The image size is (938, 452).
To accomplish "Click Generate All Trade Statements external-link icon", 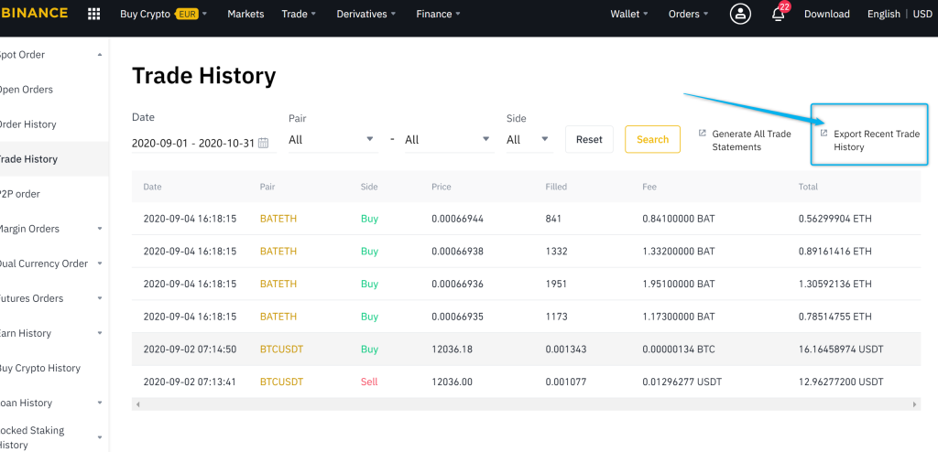I will (703, 133).
